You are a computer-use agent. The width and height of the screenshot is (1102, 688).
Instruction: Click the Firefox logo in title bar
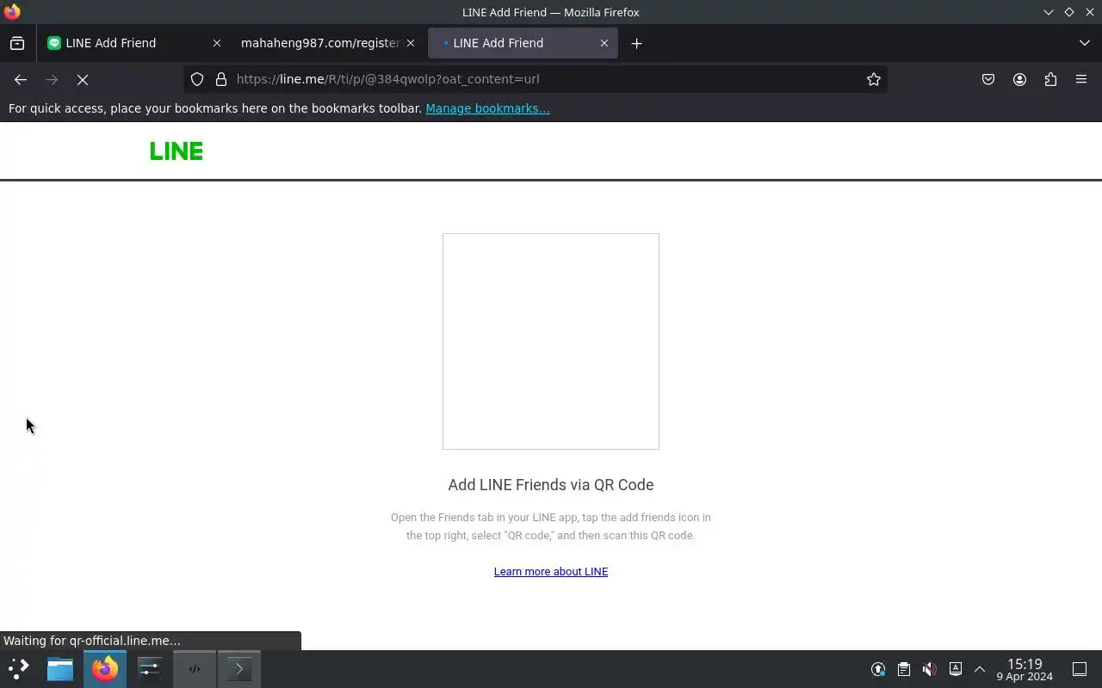[x=12, y=12]
